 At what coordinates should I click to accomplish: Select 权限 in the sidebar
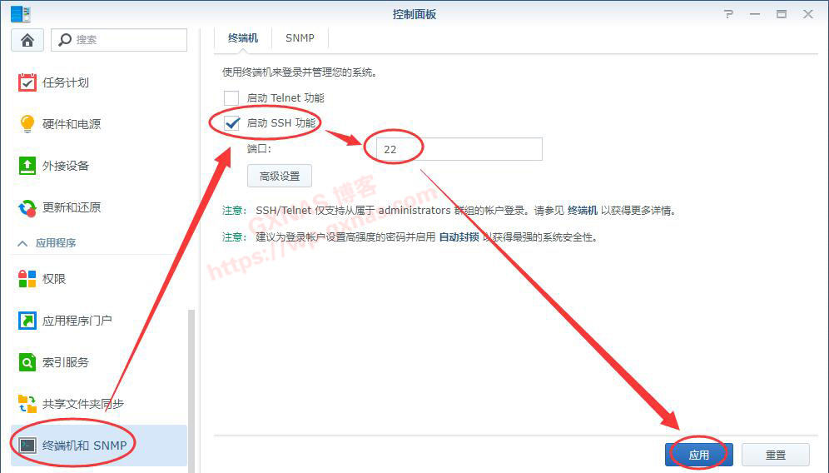pos(54,279)
